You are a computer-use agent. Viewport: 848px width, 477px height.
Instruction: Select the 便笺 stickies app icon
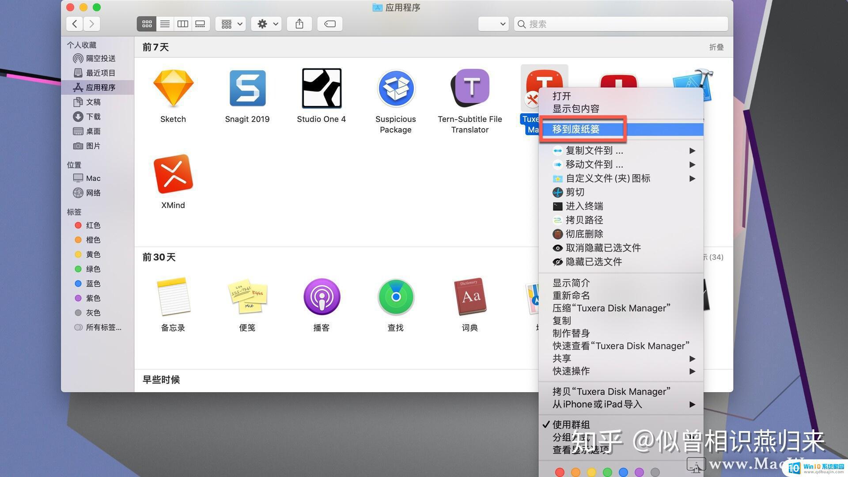247,296
